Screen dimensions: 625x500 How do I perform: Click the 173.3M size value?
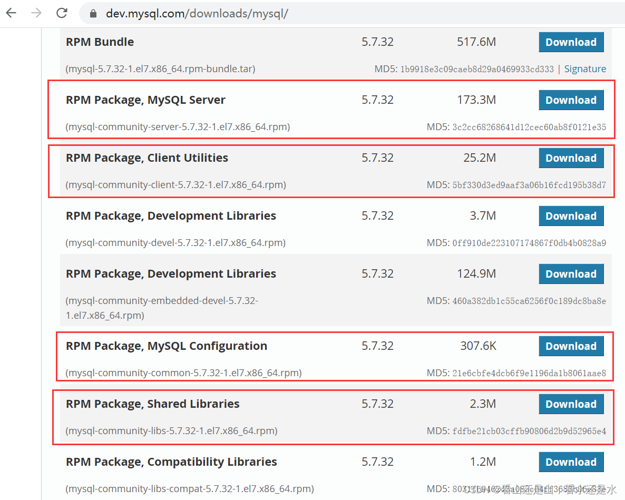pos(476,100)
